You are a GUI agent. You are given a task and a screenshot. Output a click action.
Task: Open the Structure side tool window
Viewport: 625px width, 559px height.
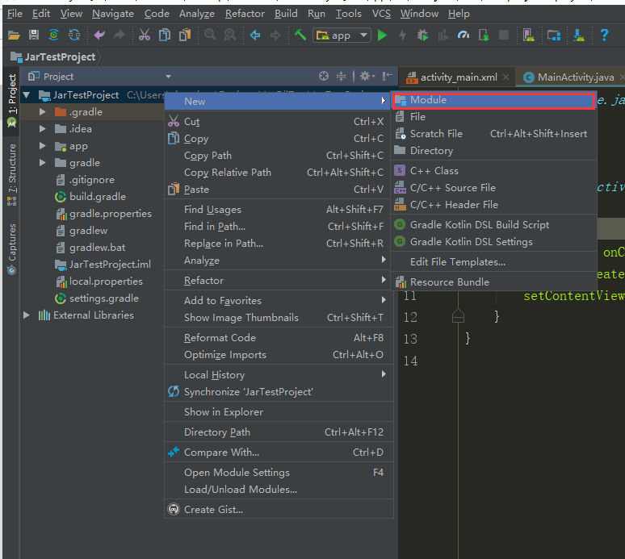tap(12, 174)
